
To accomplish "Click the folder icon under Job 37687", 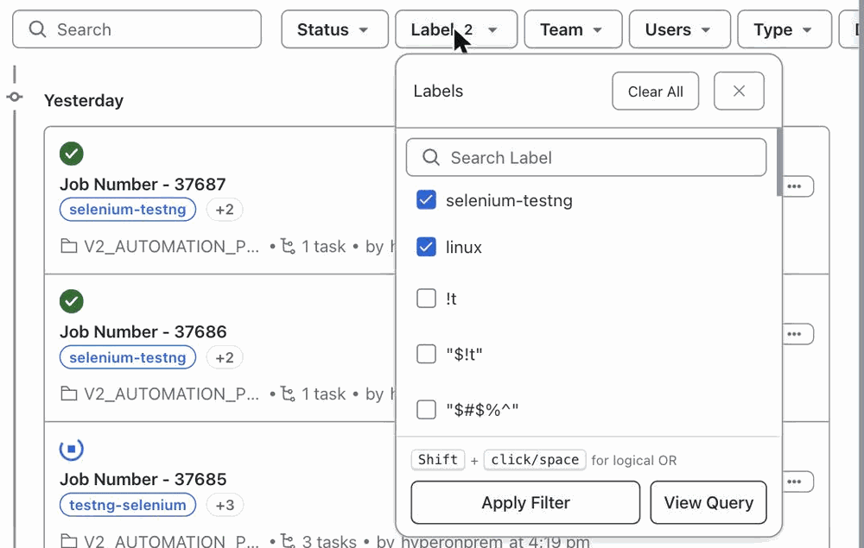I will pos(69,246).
